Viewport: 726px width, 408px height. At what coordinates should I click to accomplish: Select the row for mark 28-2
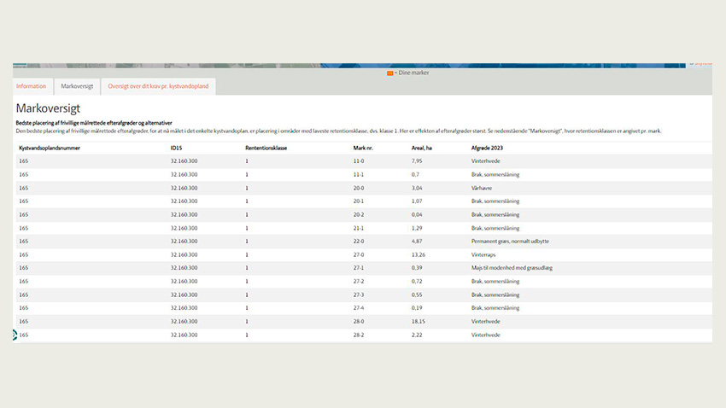pyautogui.click(x=359, y=335)
